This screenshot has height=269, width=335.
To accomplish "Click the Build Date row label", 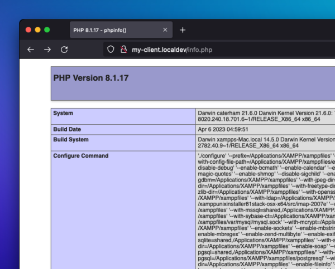I will pyautogui.click(x=67, y=129).
